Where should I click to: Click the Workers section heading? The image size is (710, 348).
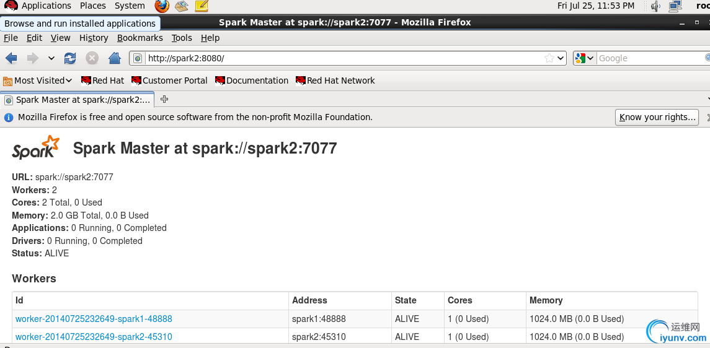point(34,279)
